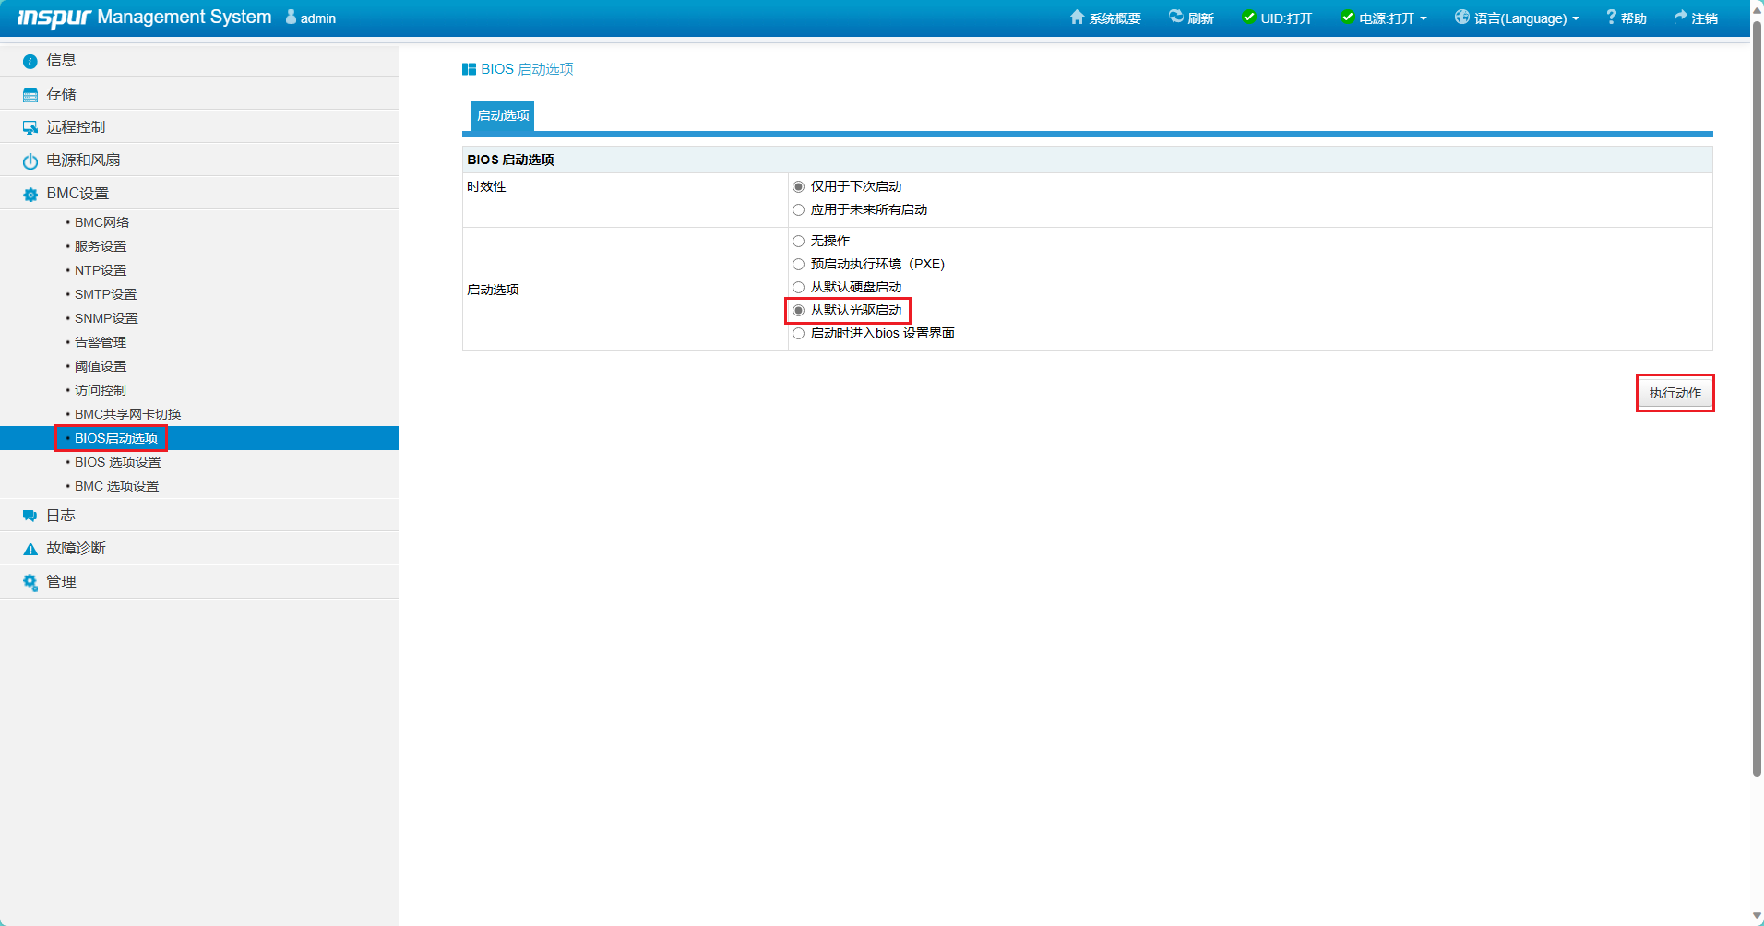The height and width of the screenshot is (926, 1764).
Task: Go to 系统概要 overview link
Action: click(1105, 18)
